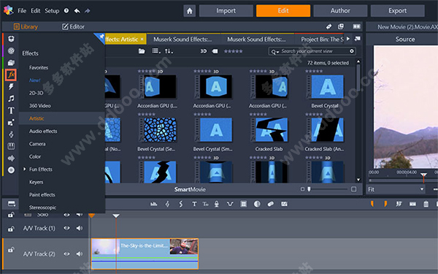Click the preview scrubber playhead marker

coord(423,175)
